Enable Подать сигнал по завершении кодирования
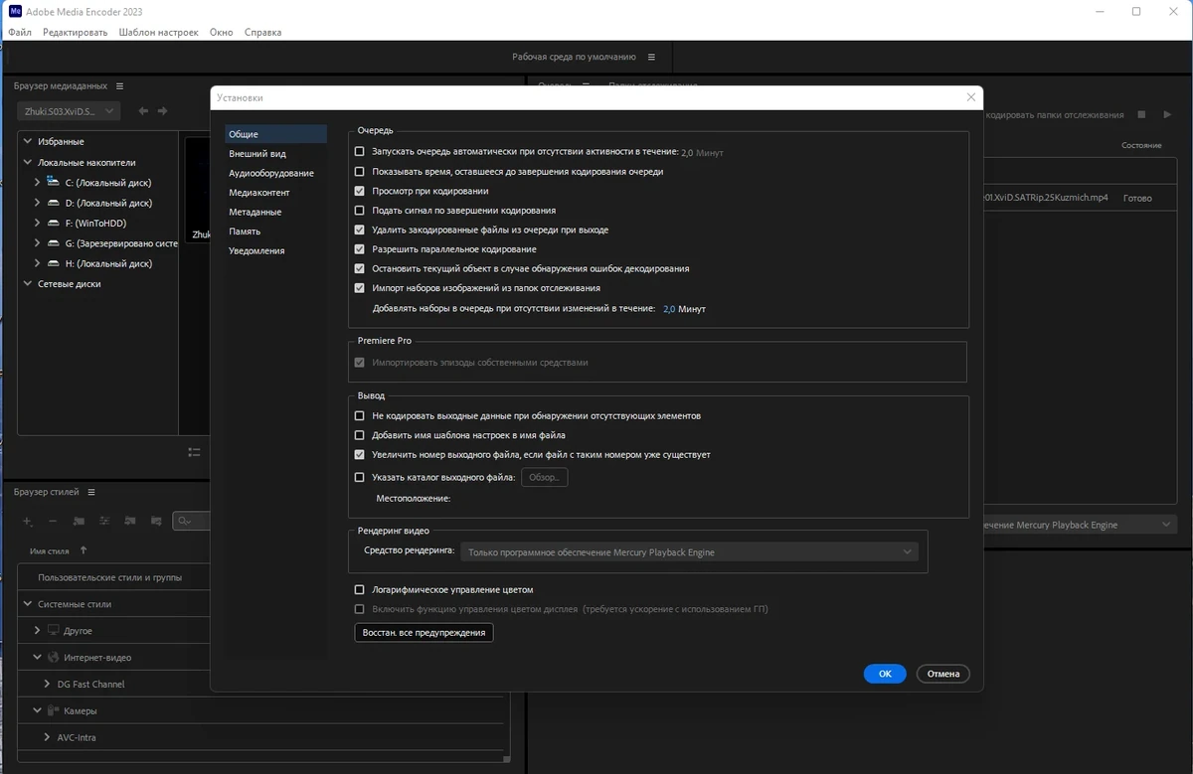1193x774 pixels. tap(360, 211)
